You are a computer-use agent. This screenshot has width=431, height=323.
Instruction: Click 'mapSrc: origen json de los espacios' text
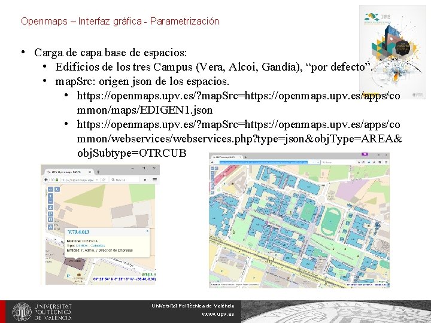(x=142, y=81)
